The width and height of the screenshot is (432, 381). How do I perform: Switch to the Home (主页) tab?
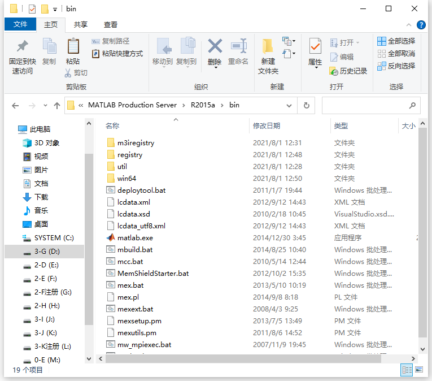[x=51, y=24]
